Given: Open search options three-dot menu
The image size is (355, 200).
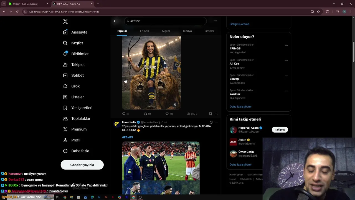Looking at the screenshot, I should click(x=215, y=21).
